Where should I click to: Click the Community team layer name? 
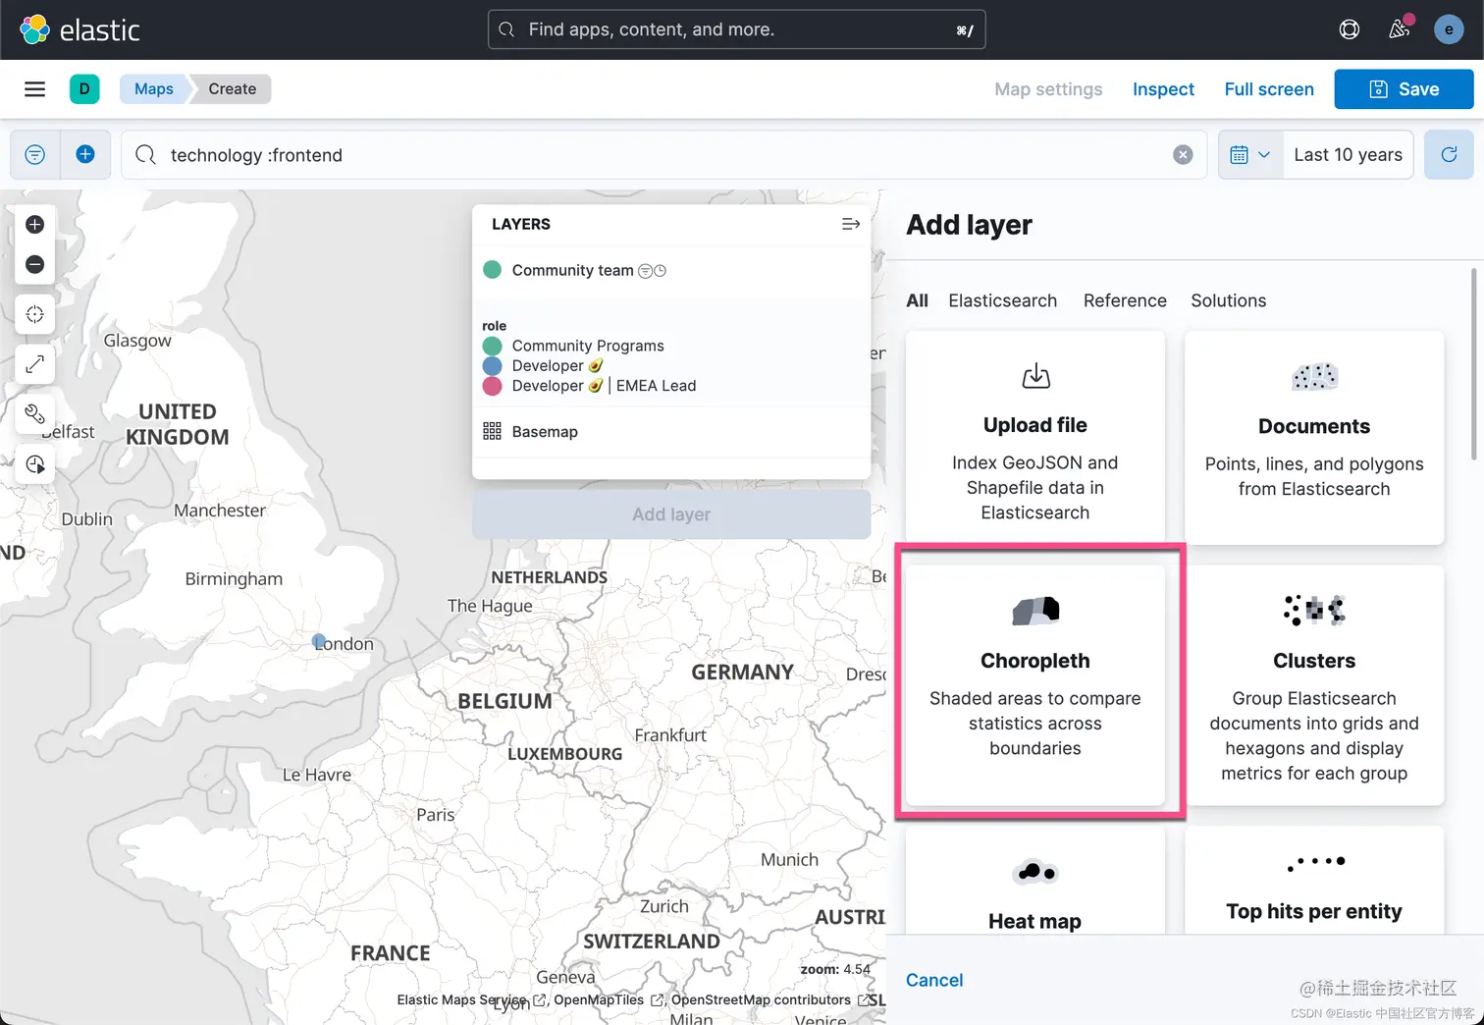[572, 270]
